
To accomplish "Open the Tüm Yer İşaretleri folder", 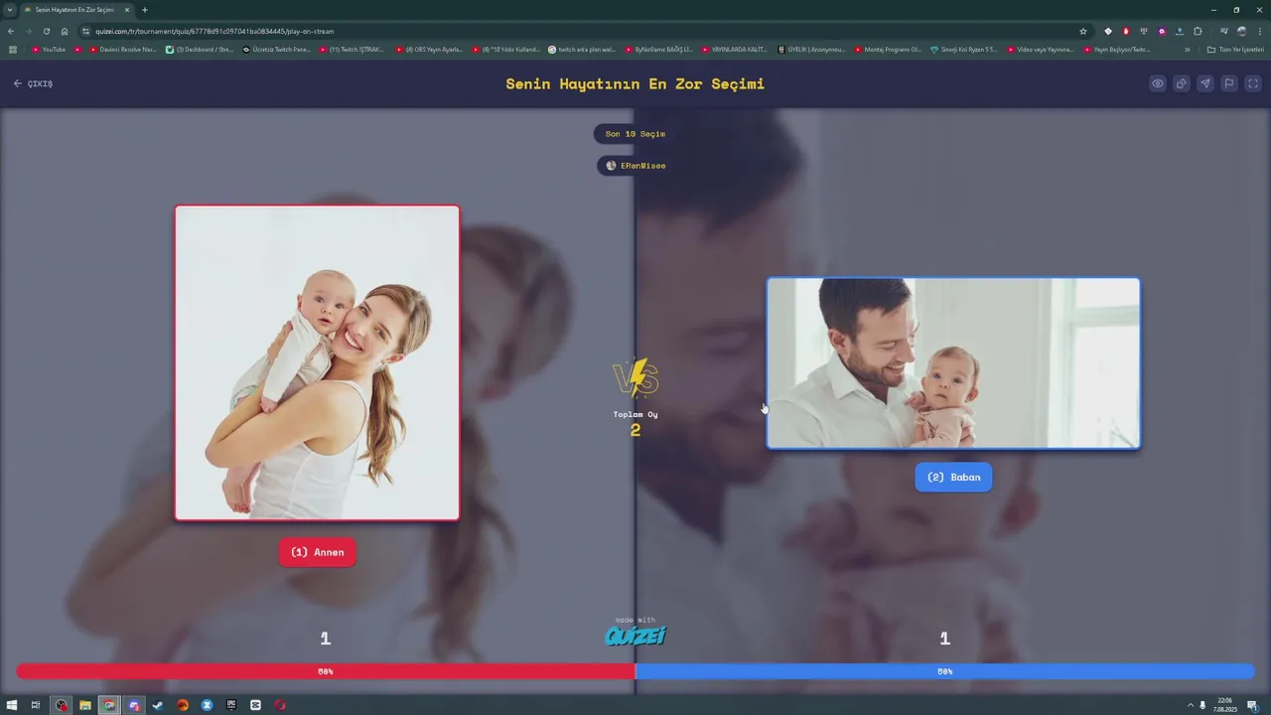I will tap(1236, 49).
